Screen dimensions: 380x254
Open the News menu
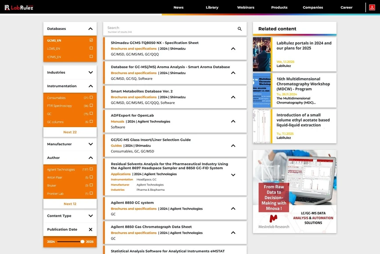(x=178, y=7)
